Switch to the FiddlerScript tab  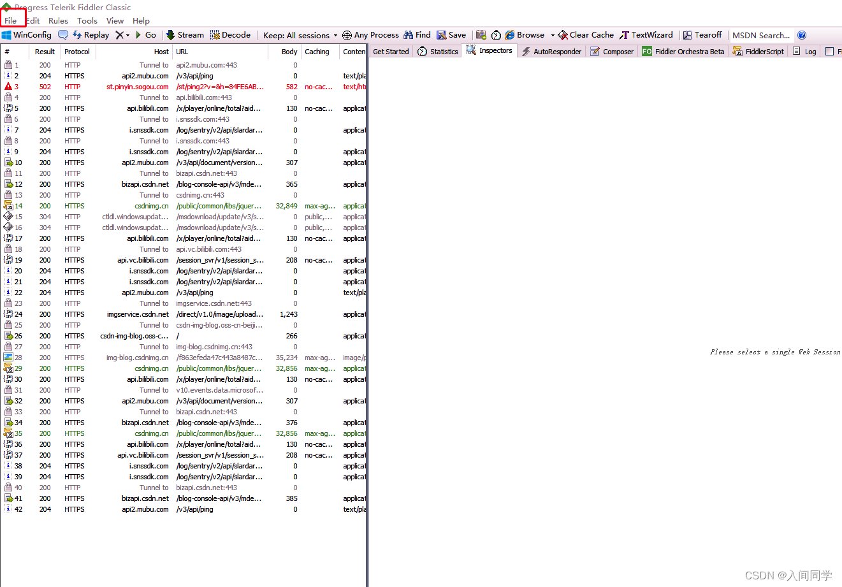(x=759, y=52)
